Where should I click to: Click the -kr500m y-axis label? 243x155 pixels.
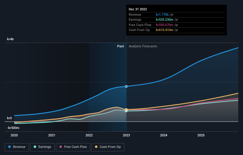tap(13, 128)
